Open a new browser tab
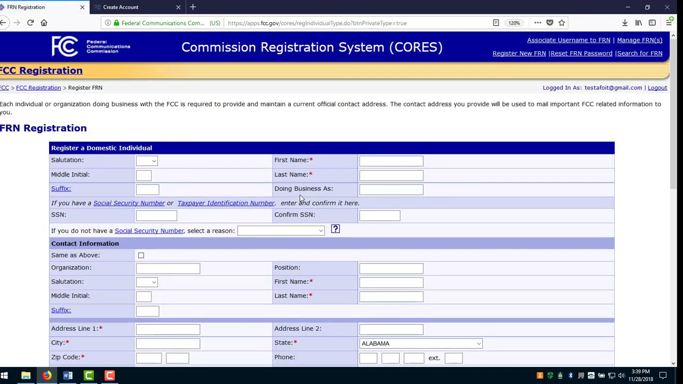Viewport: 683px width, 384px height. [x=193, y=7]
